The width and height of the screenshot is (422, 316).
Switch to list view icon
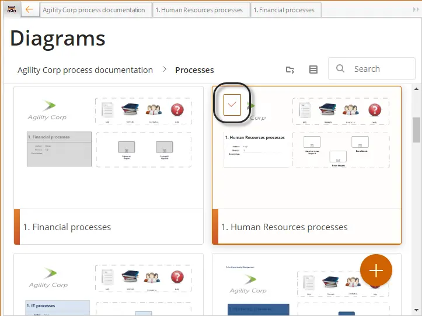(313, 70)
